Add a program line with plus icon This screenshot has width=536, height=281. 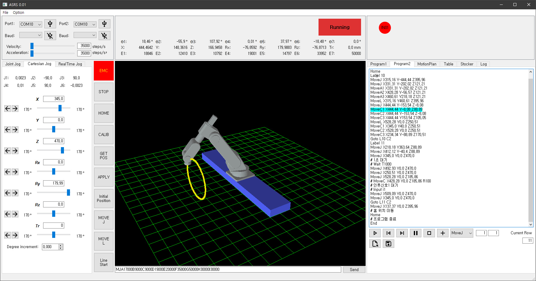(443, 233)
